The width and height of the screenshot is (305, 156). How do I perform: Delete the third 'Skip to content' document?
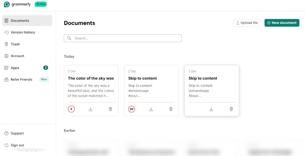click(x=231, y=109)
